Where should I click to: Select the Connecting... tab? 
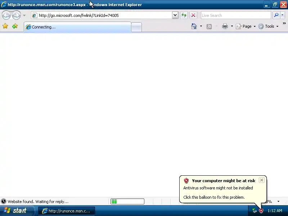(77, 27)
